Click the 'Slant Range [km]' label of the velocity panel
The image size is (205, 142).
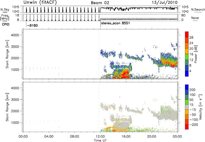click(7, 107)
